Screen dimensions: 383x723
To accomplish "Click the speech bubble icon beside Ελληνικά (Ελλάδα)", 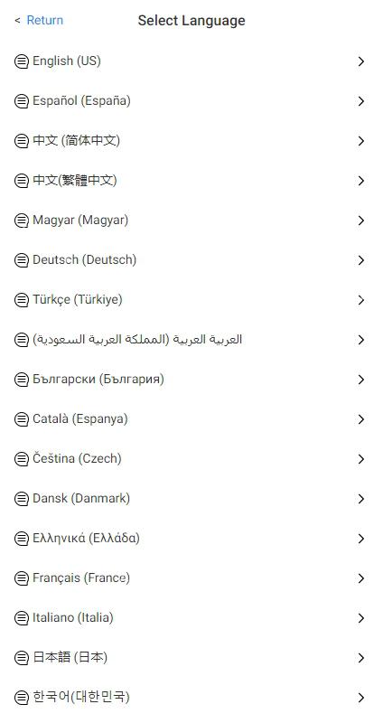I will point(21,538).
